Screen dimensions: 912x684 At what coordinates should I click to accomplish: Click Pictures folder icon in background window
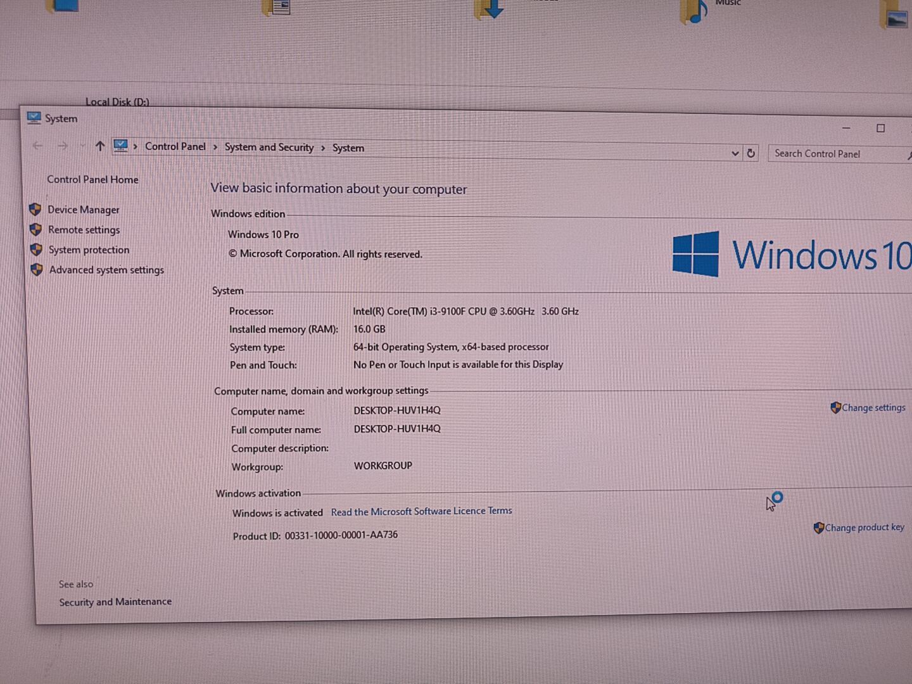pyautogui.click(x=895, y=15)
